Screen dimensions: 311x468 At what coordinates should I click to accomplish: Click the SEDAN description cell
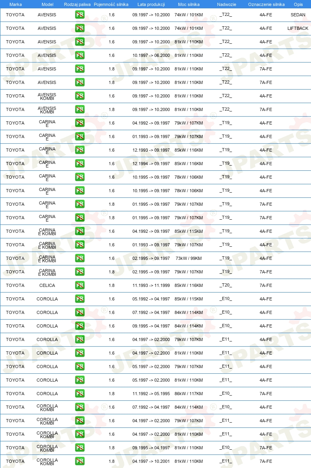[298, 15]
